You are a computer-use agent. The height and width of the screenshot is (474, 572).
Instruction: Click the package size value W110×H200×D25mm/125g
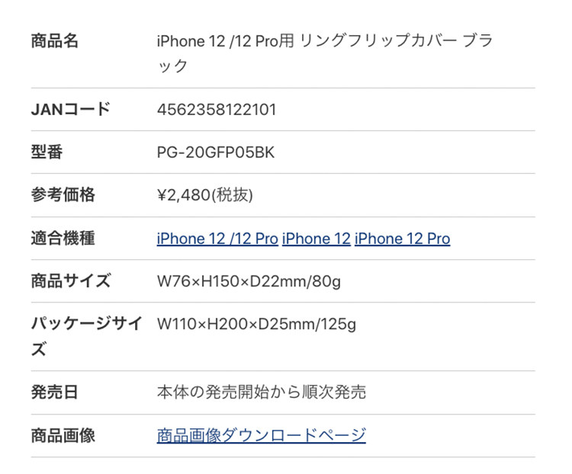pos(256,324)
